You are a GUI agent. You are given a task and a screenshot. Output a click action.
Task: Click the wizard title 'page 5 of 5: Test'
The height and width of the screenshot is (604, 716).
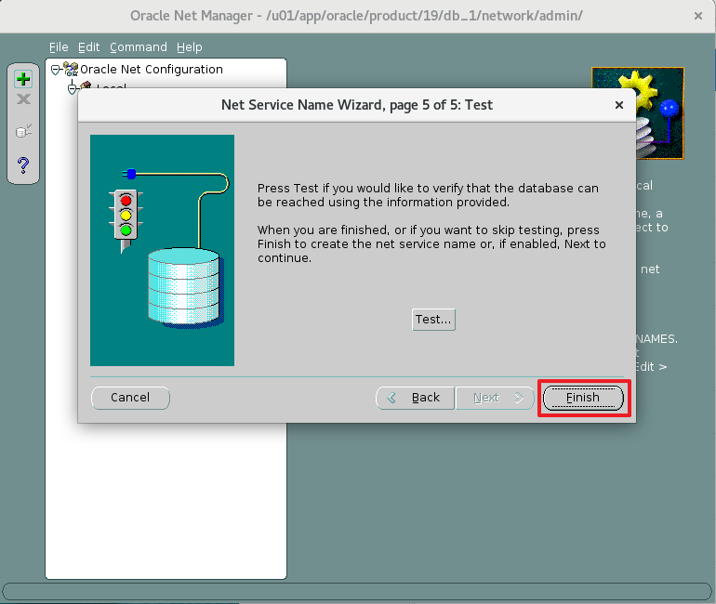click(x=441, y=105)
